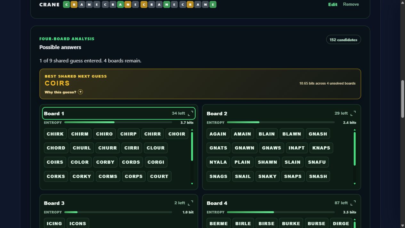Image resolution: width=405 pixels, height=228 pixels.
Task: Click the page vertical scrollbar thumb
Action: coord(403,99)
